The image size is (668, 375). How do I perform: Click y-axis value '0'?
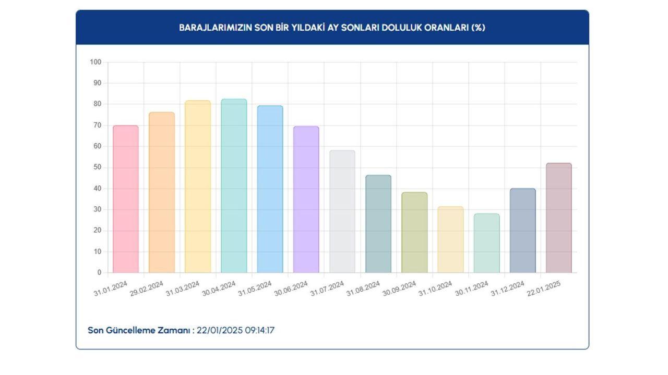(x=99, y=272)
